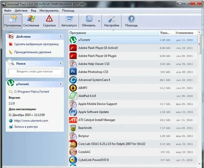Image resolution: width=204 pixels, height=168 pixels.
Task: Click the 357 КБ size of CoreAAC
Action: (x=165, y=152)
